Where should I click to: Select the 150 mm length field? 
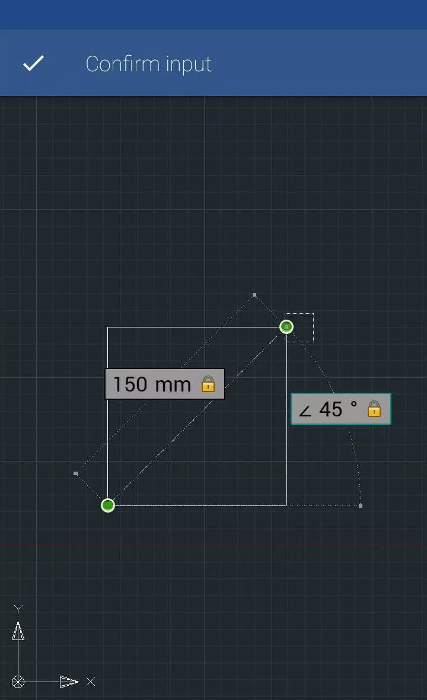(165, 384)
